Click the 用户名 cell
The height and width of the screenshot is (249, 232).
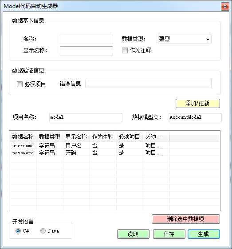click(x=74, y=145)
